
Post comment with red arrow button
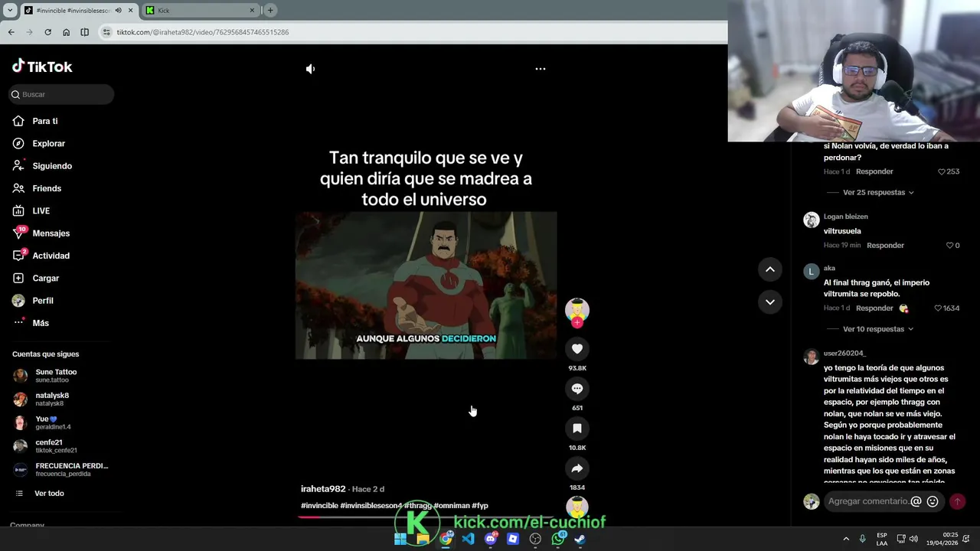coord(957,501)
